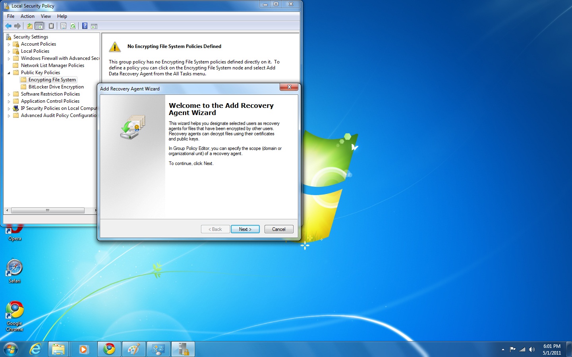Click the Chrome taskbar icon
Image resolution: width=572 pixels, height=357 pixels.
(x=109, y=349)
